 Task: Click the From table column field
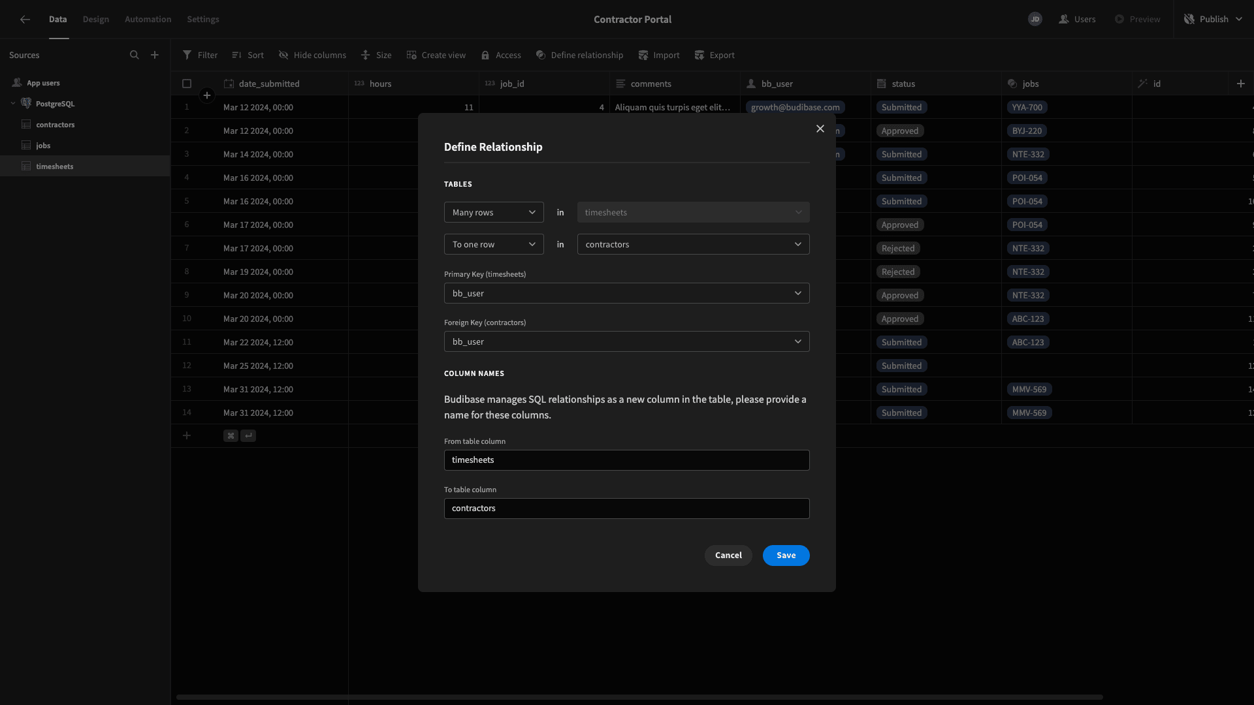click(627, 460)
